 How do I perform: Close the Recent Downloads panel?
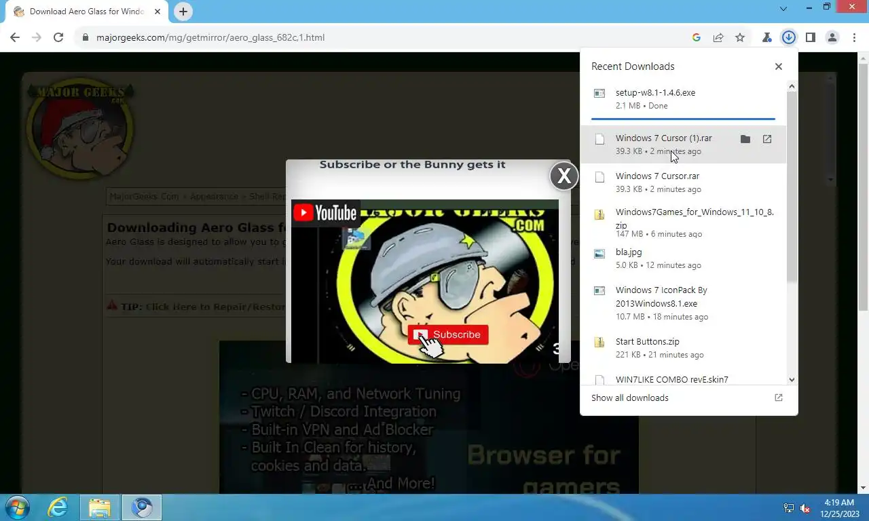click(779, 66)
